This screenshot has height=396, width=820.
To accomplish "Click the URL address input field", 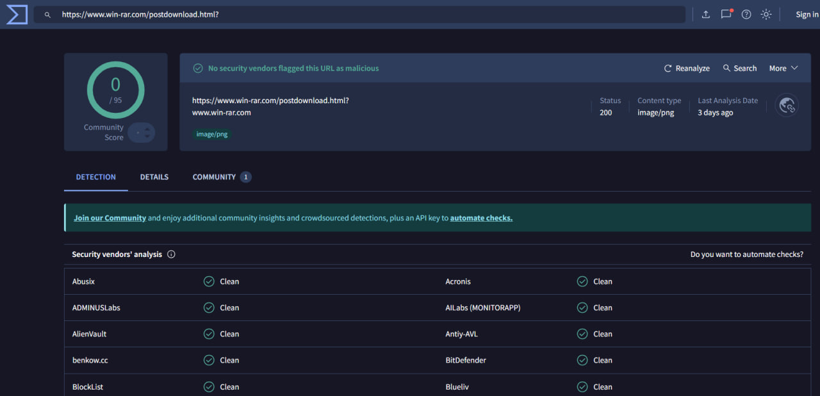I will [x=256, y=13].
